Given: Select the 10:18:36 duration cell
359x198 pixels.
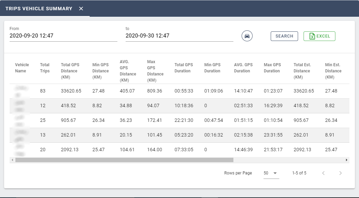Looking at the screenshot, I should pos(184,105).
